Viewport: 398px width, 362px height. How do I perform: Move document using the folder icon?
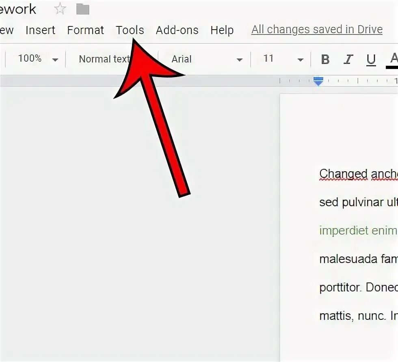(x=83, y=9)
